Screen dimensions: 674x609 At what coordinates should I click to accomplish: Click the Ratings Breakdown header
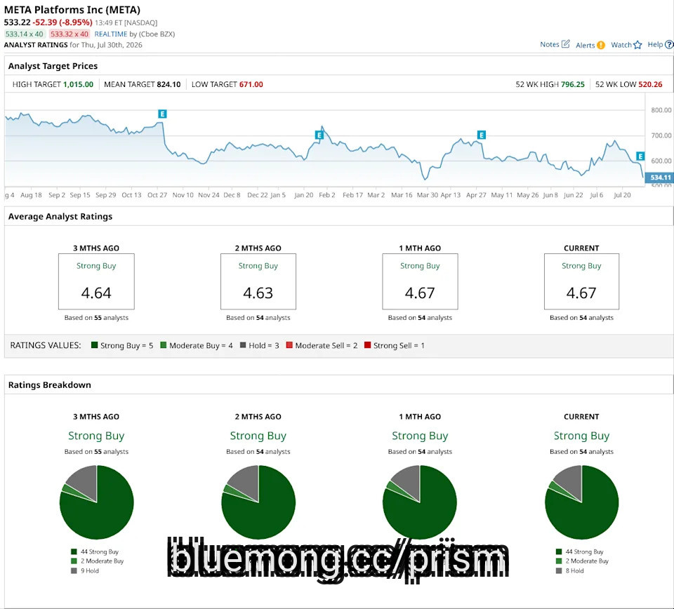coord(49,384)
